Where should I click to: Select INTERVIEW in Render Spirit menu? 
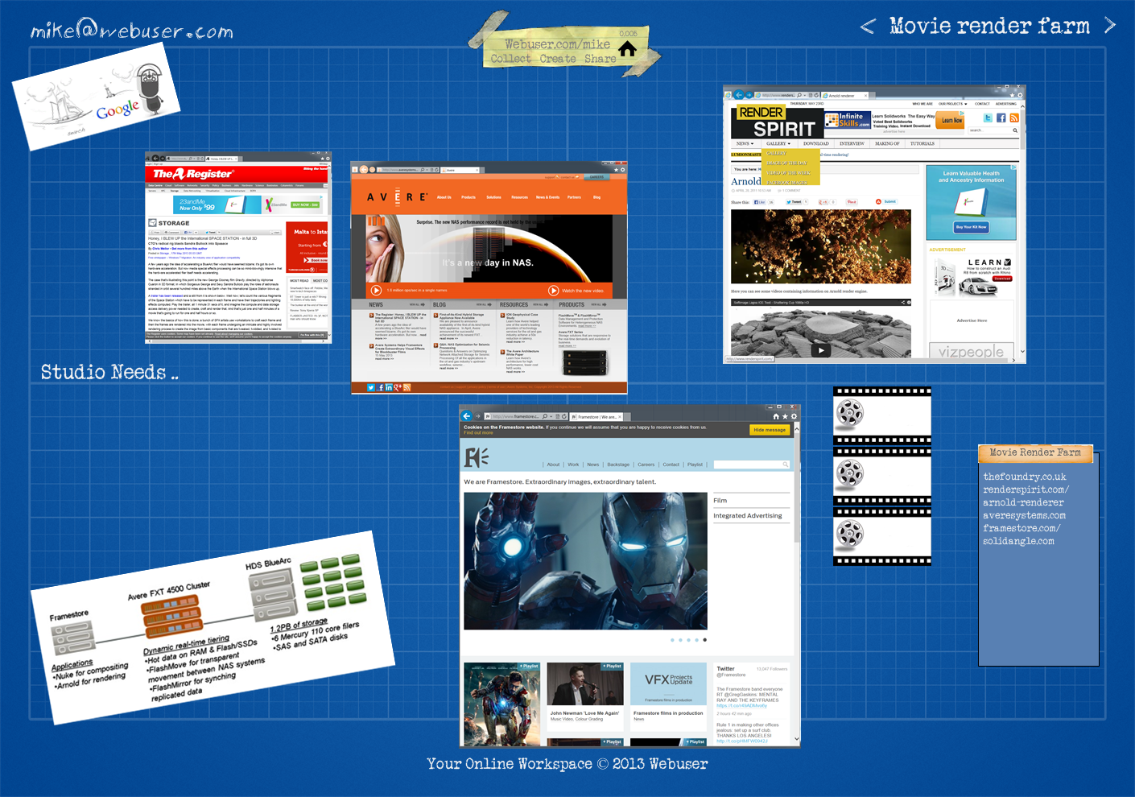coord(852,143)
